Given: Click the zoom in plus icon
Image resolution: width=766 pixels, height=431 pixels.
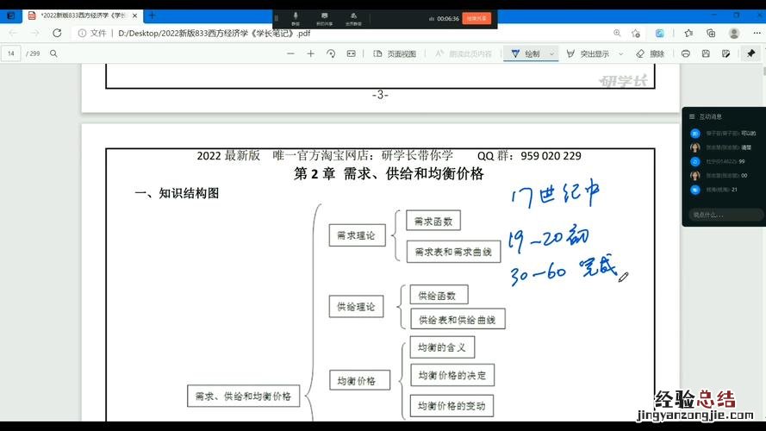Looking at the screenshot, I should 310,53.
